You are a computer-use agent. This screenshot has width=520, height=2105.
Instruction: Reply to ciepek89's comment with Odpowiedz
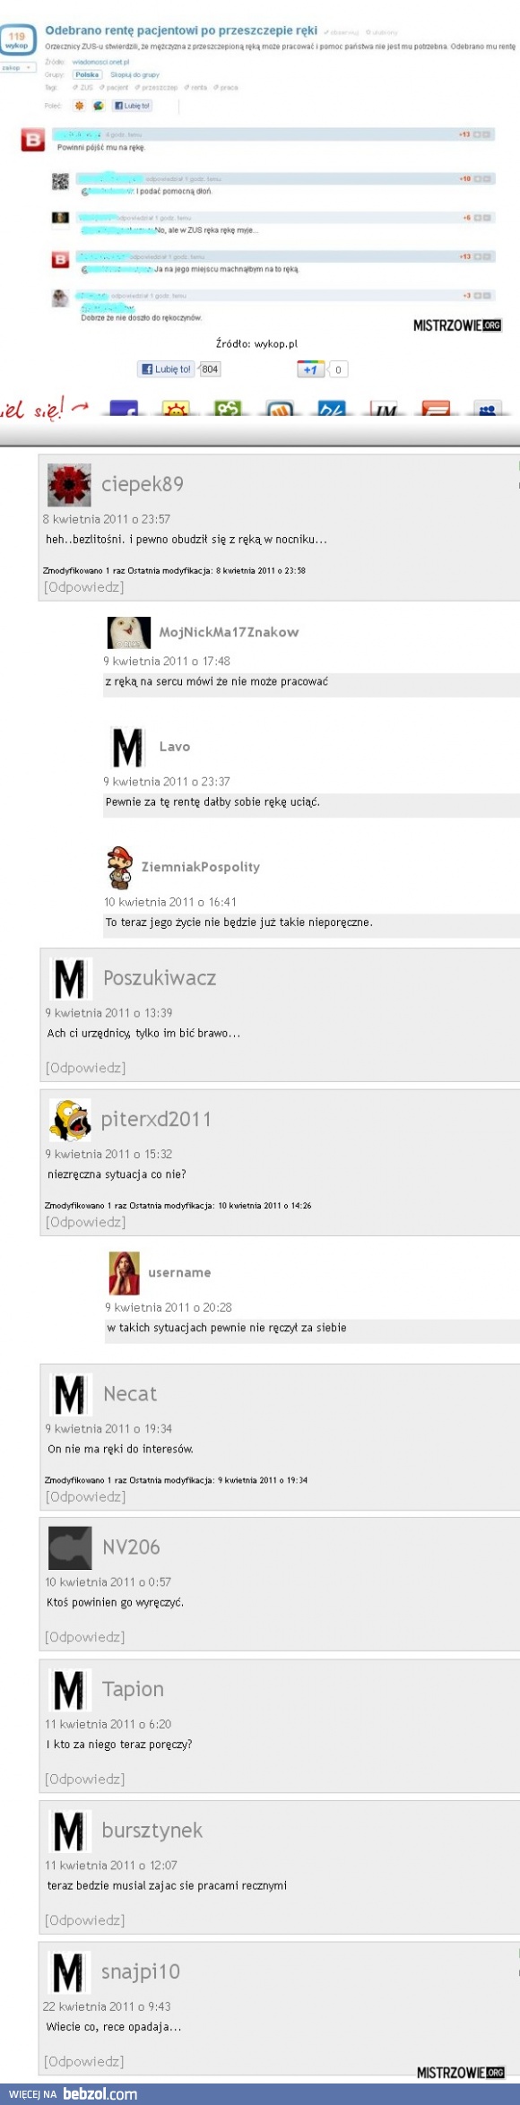84,587
